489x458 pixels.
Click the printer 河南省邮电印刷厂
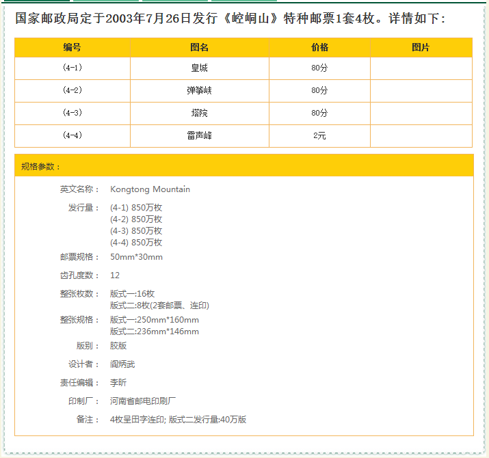click(x=143, y=401)
